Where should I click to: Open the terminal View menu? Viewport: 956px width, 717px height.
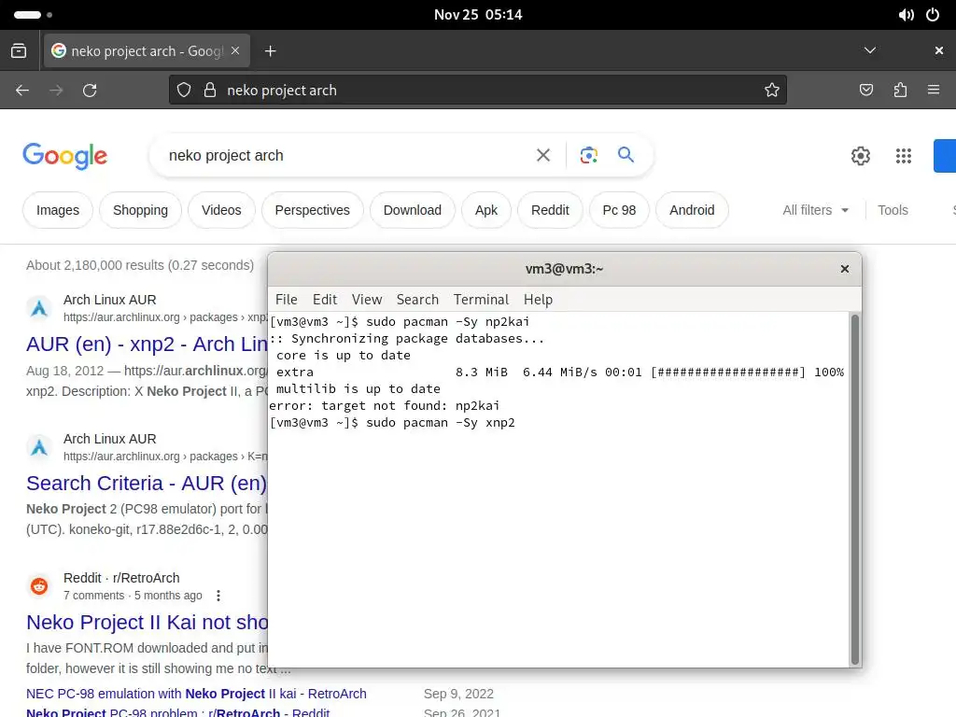366,300
